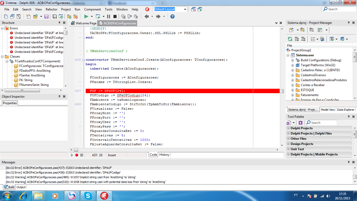
Task: Pause the running program
Action: (x=108, y=16)
